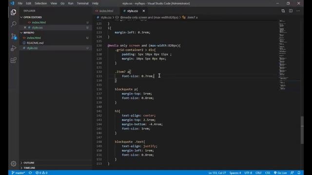The height and width of the screenshot is (175, 312).
Task: Open the Help menu
Action: point(95,3)
